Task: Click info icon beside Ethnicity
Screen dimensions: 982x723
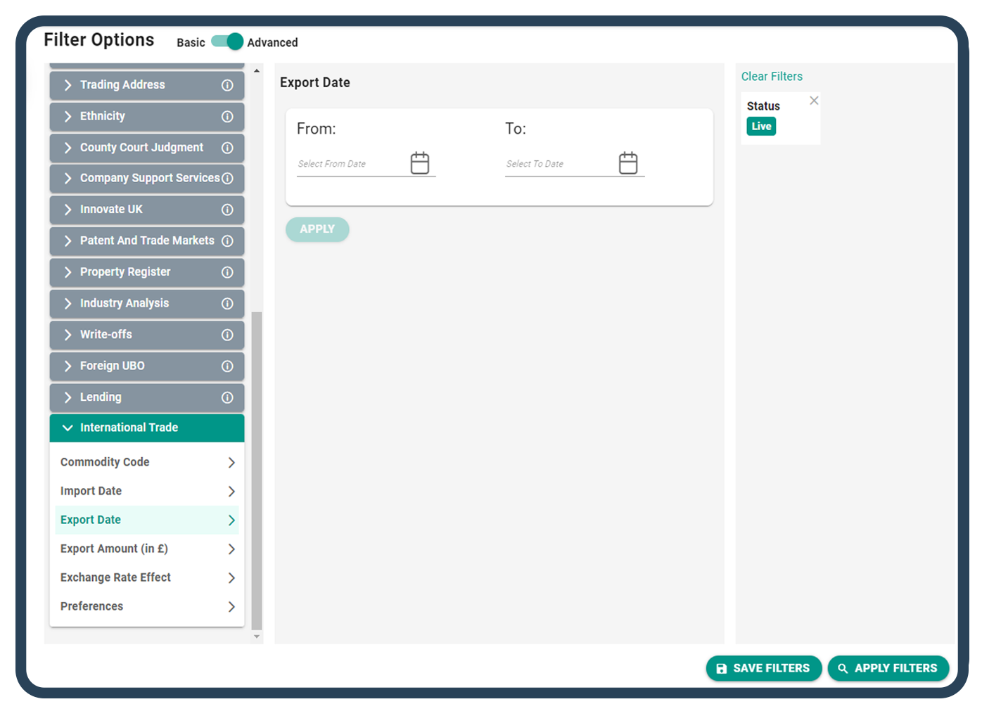Action: (x=227, y=117)
